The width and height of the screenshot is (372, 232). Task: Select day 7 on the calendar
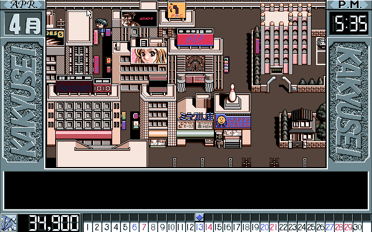pyautogui.click(x=144, y=227)
